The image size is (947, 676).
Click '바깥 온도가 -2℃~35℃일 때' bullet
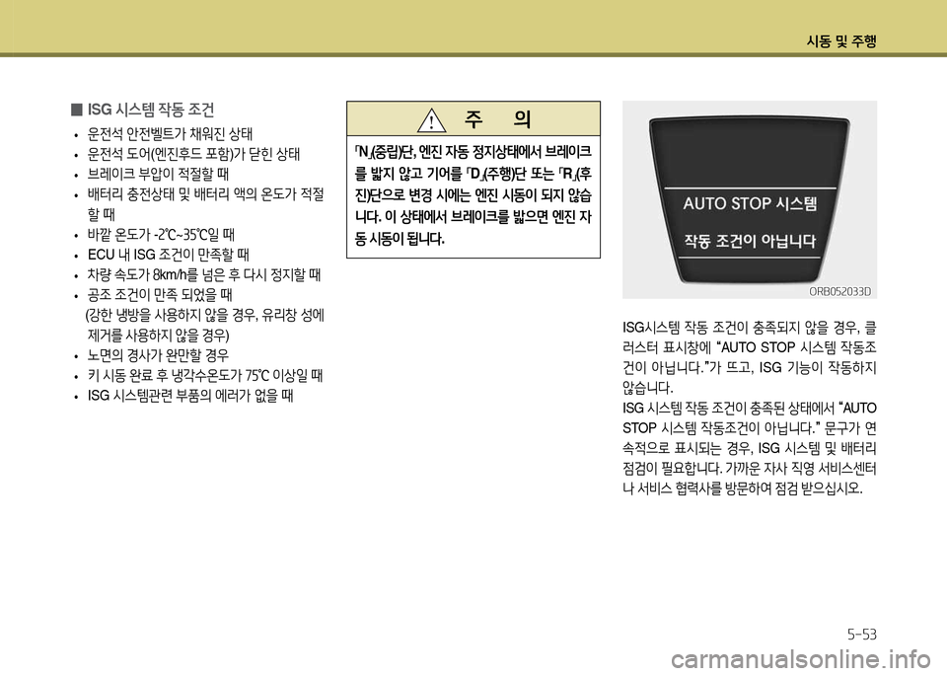tap(161, 235)
